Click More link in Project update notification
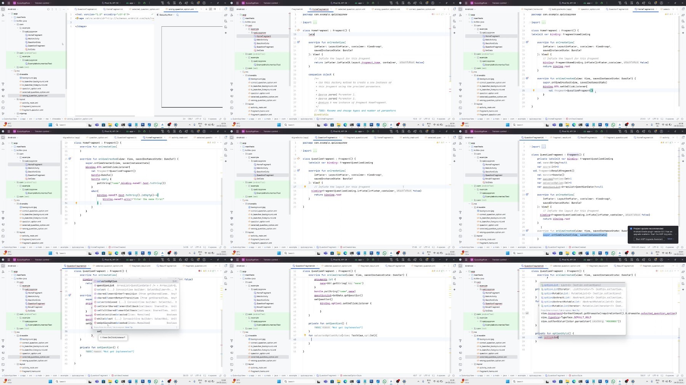The width and height of the screenshot is (686, 385). (670, 239)
